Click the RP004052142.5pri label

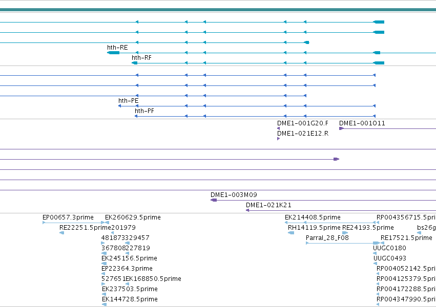(406, 269)
